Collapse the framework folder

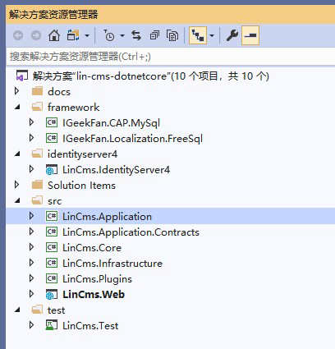(17, 107)
